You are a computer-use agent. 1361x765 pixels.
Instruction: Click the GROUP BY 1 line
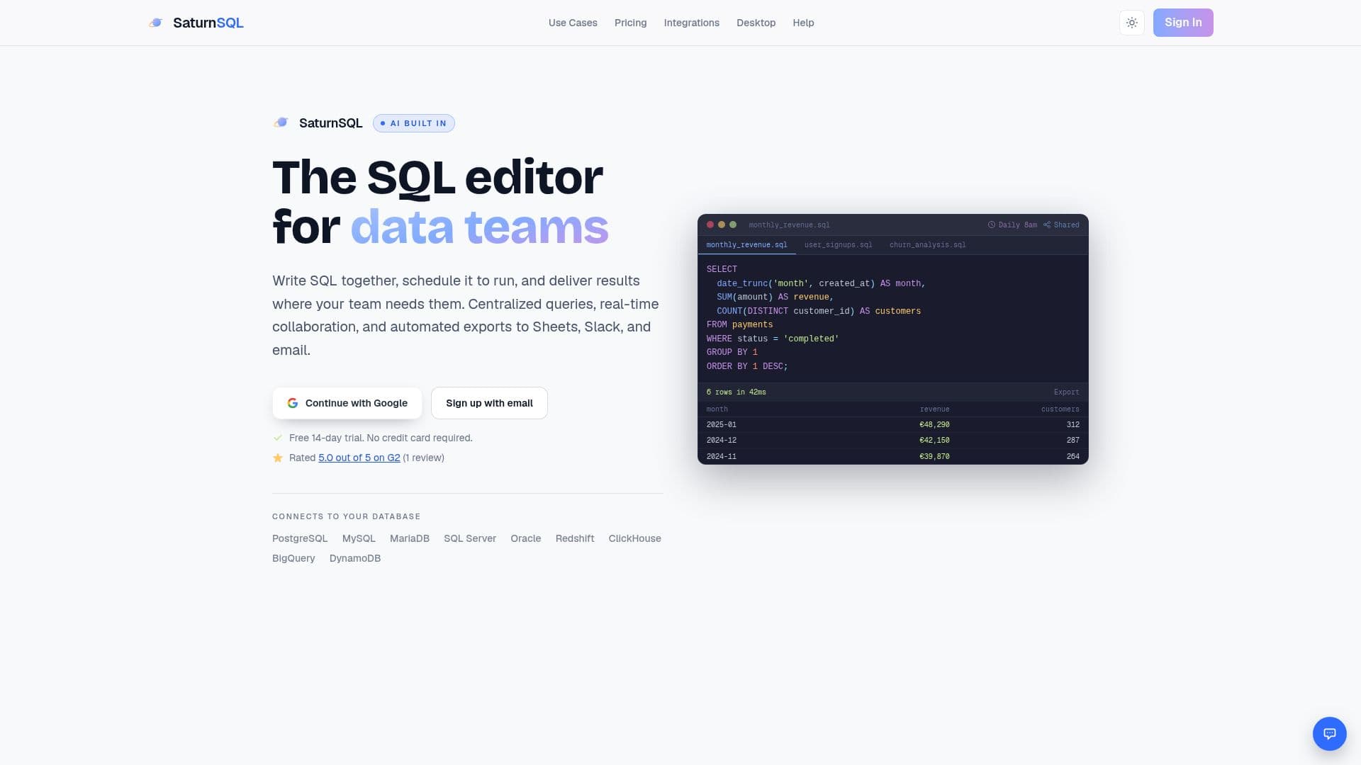pyautogui.click(x=732, y=352)
